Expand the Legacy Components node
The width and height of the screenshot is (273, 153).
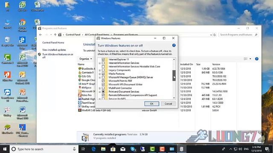pos(100,70)
